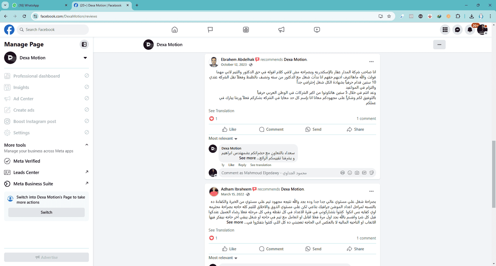Screen dimensions: 496x266
Task: Collapse the More tools section
Action: click(x=87, y=145)
